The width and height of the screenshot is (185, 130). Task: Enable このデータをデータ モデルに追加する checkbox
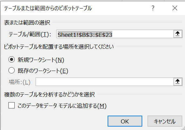12,105
